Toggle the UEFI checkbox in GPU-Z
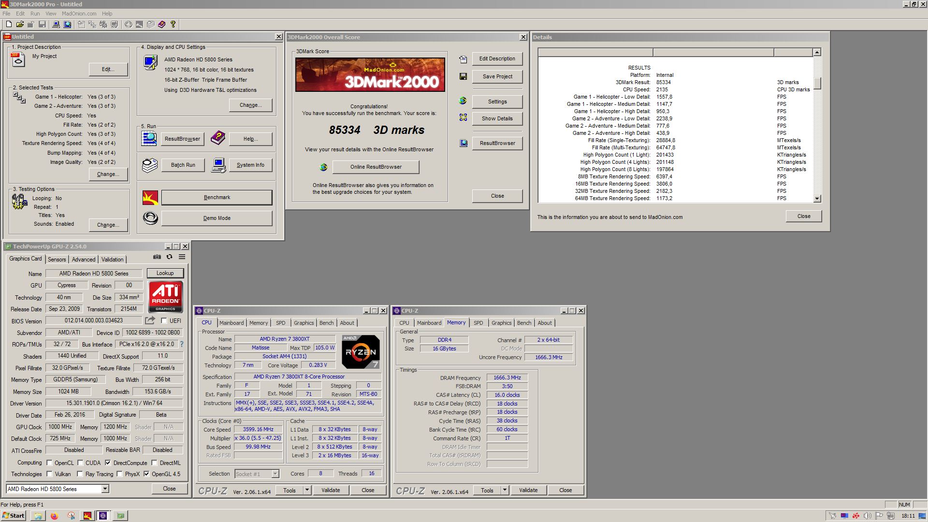 click(x=164, y=320)
